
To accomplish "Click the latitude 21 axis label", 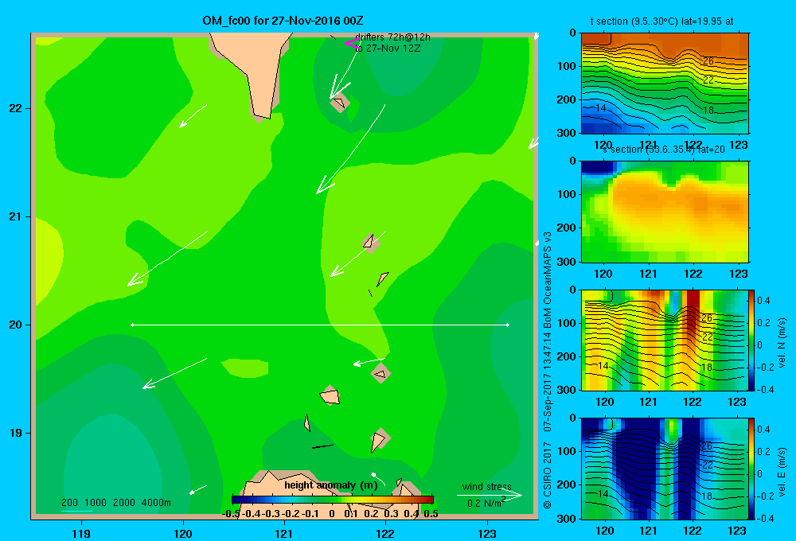I will coord(16,216).
